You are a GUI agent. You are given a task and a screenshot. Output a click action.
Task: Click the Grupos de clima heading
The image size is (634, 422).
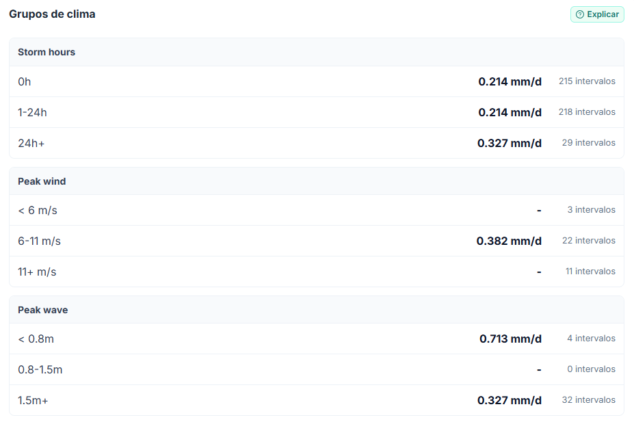(52, 14)
